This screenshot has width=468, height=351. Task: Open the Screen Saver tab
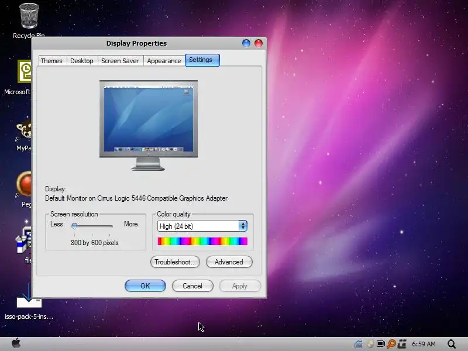120,61
